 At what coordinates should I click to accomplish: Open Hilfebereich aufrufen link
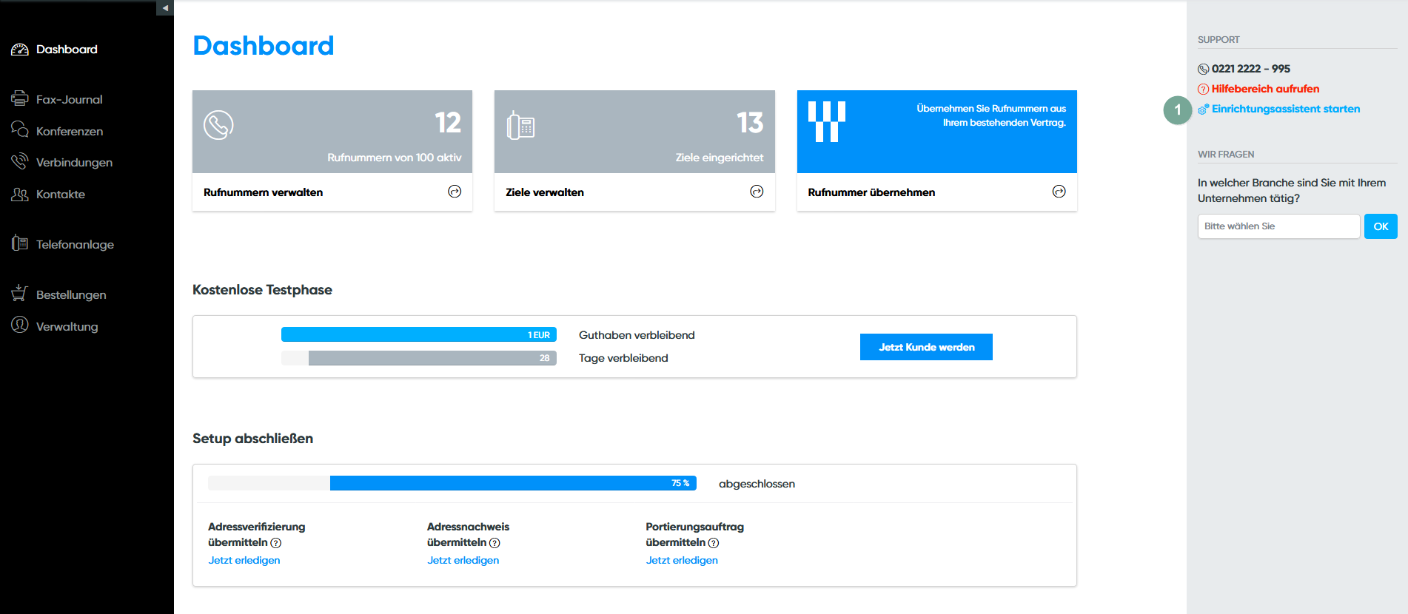tap(1264, 89)
